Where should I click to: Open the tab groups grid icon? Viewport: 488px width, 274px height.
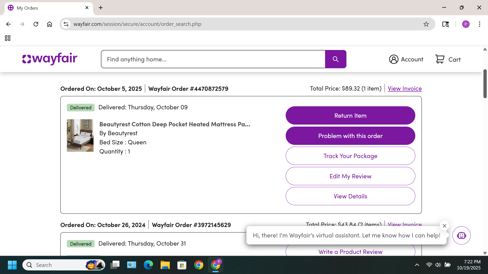tap(8, 38)
